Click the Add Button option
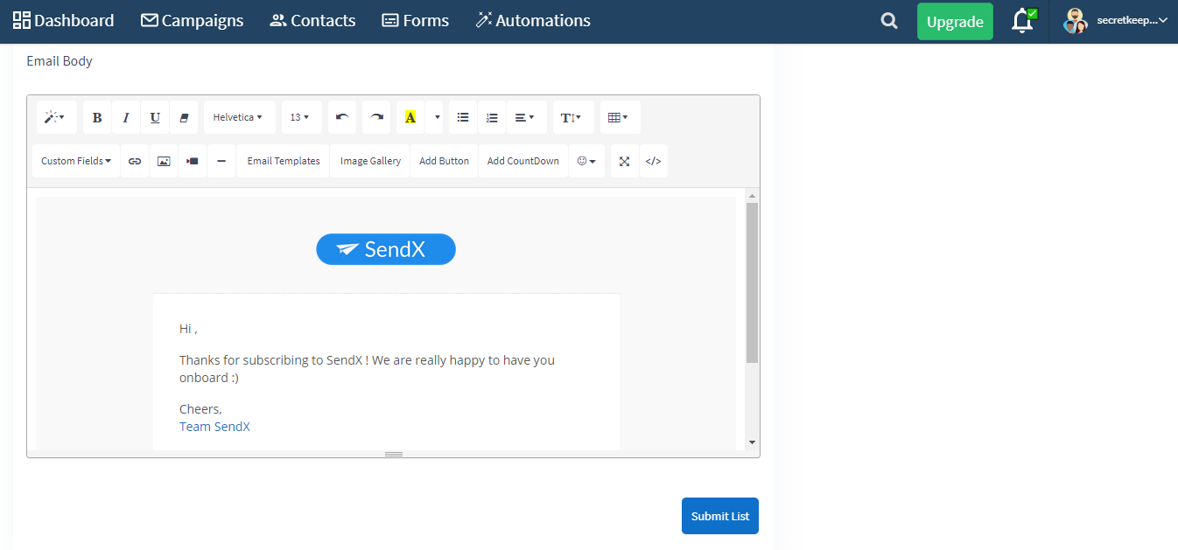Viewport: 1178px width, 550px height. click(x=445, y=161)
